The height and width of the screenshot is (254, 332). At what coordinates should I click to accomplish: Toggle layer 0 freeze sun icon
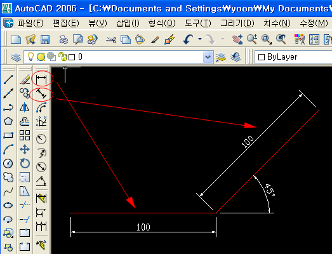pyautogui.click(x=41, y=57)
